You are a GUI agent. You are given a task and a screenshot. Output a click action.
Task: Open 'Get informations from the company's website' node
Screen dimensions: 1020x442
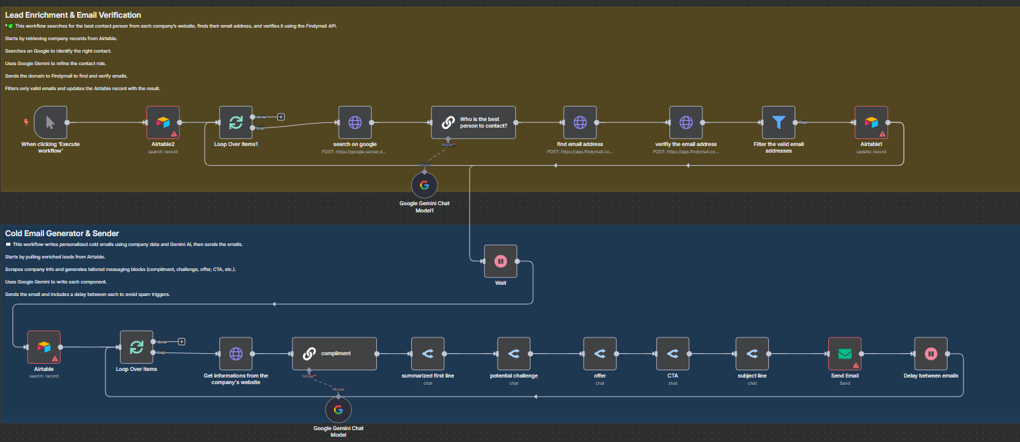pyautogui.click(x=236, y=353)
